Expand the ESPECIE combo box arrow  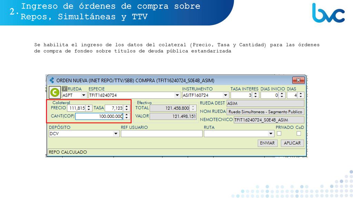(x=177, y=95)
